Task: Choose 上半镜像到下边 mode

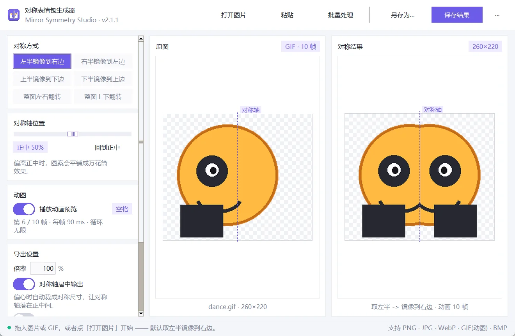Action: pyautogui.click(x=42, y=79)
